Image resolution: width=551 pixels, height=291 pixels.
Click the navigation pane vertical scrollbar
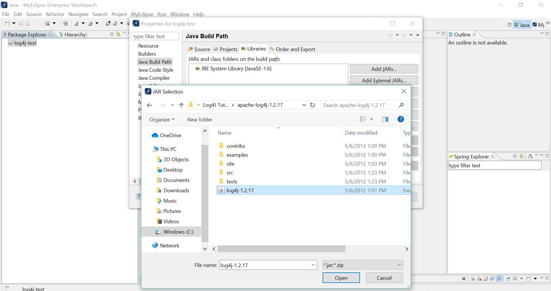tap(205, 193)
